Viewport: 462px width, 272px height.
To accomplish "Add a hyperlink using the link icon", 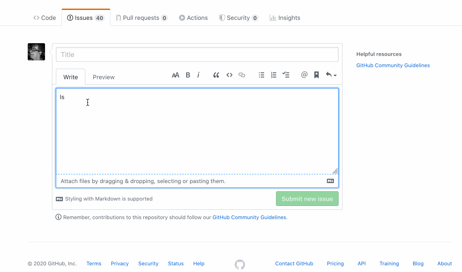I will 242,75.
